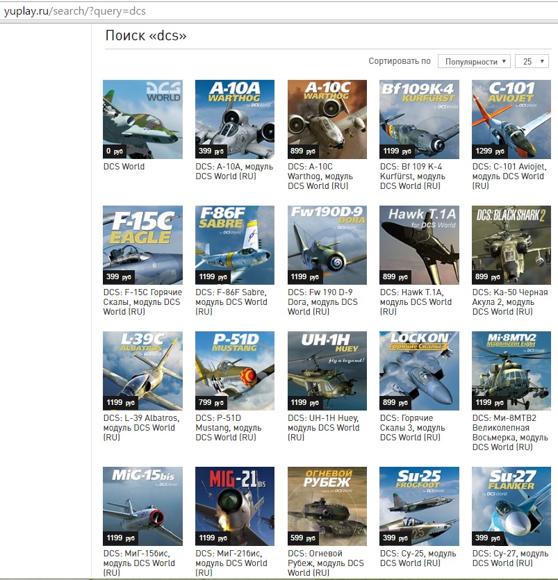Open the Fw 190 D-9 Dora cover image
The height and width of the screenshot is (580, 558).
click(x=327, y=245)
